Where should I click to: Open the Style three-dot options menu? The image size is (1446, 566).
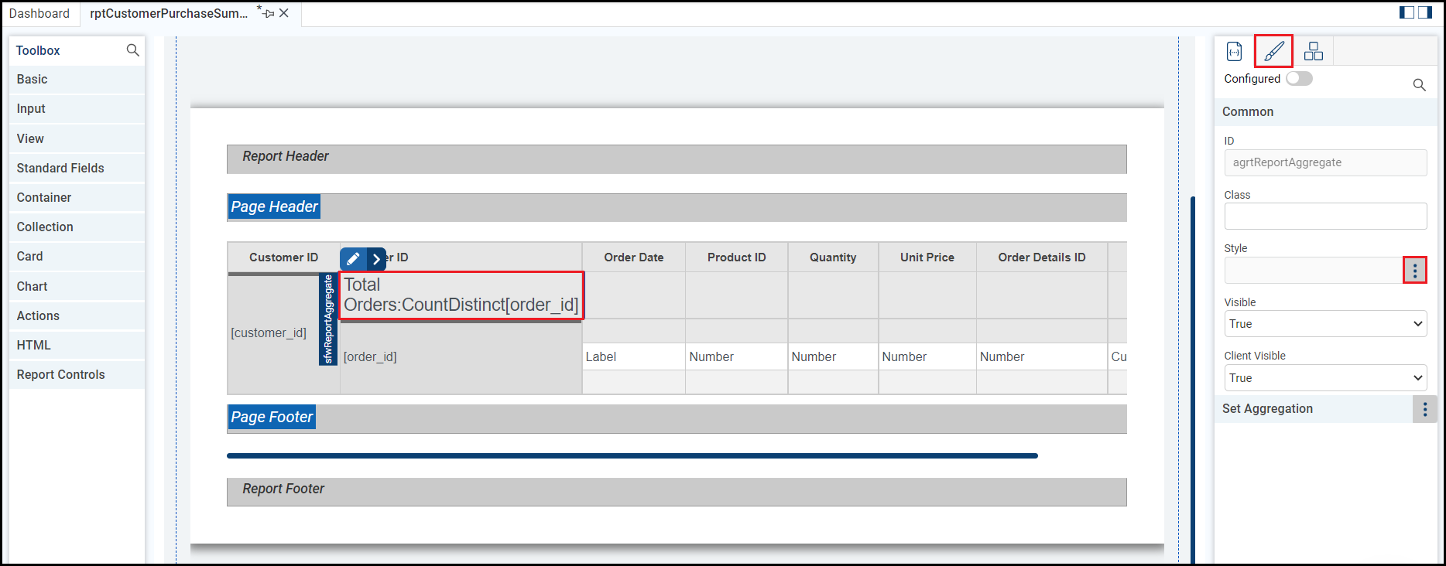(1414, 271)
